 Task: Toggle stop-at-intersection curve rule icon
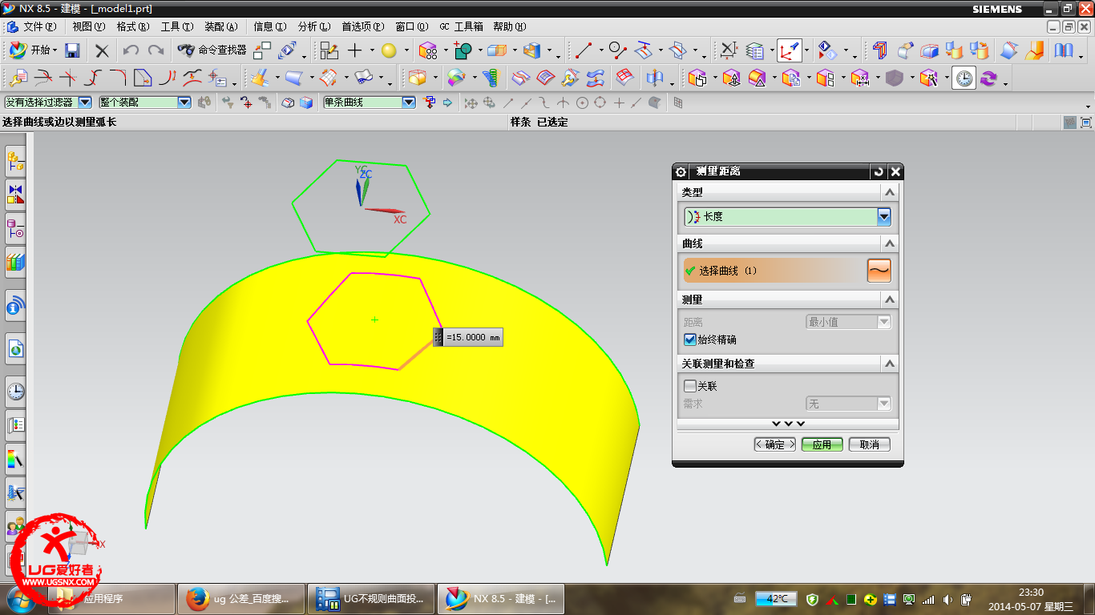point(430,102)
